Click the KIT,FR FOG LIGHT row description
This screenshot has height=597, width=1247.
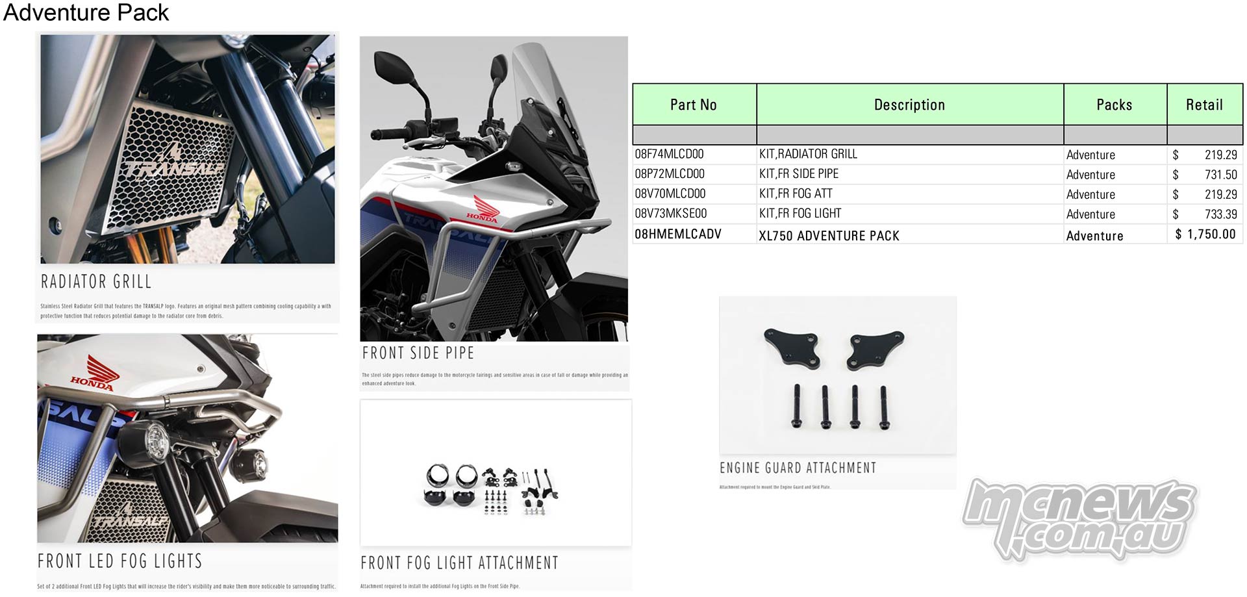click(910, 214)
